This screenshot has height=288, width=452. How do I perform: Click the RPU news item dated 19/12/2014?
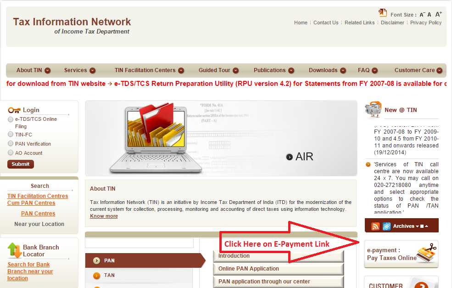tap(406, 140)
